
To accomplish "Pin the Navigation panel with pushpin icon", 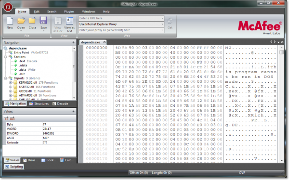I will (73, 42).
